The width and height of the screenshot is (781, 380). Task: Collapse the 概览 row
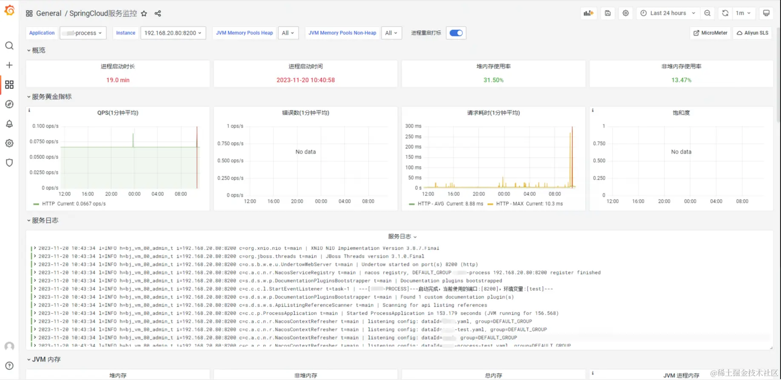point(36,50)
